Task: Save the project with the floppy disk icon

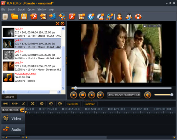Action: pyautogui.click(x=24, y=17)
